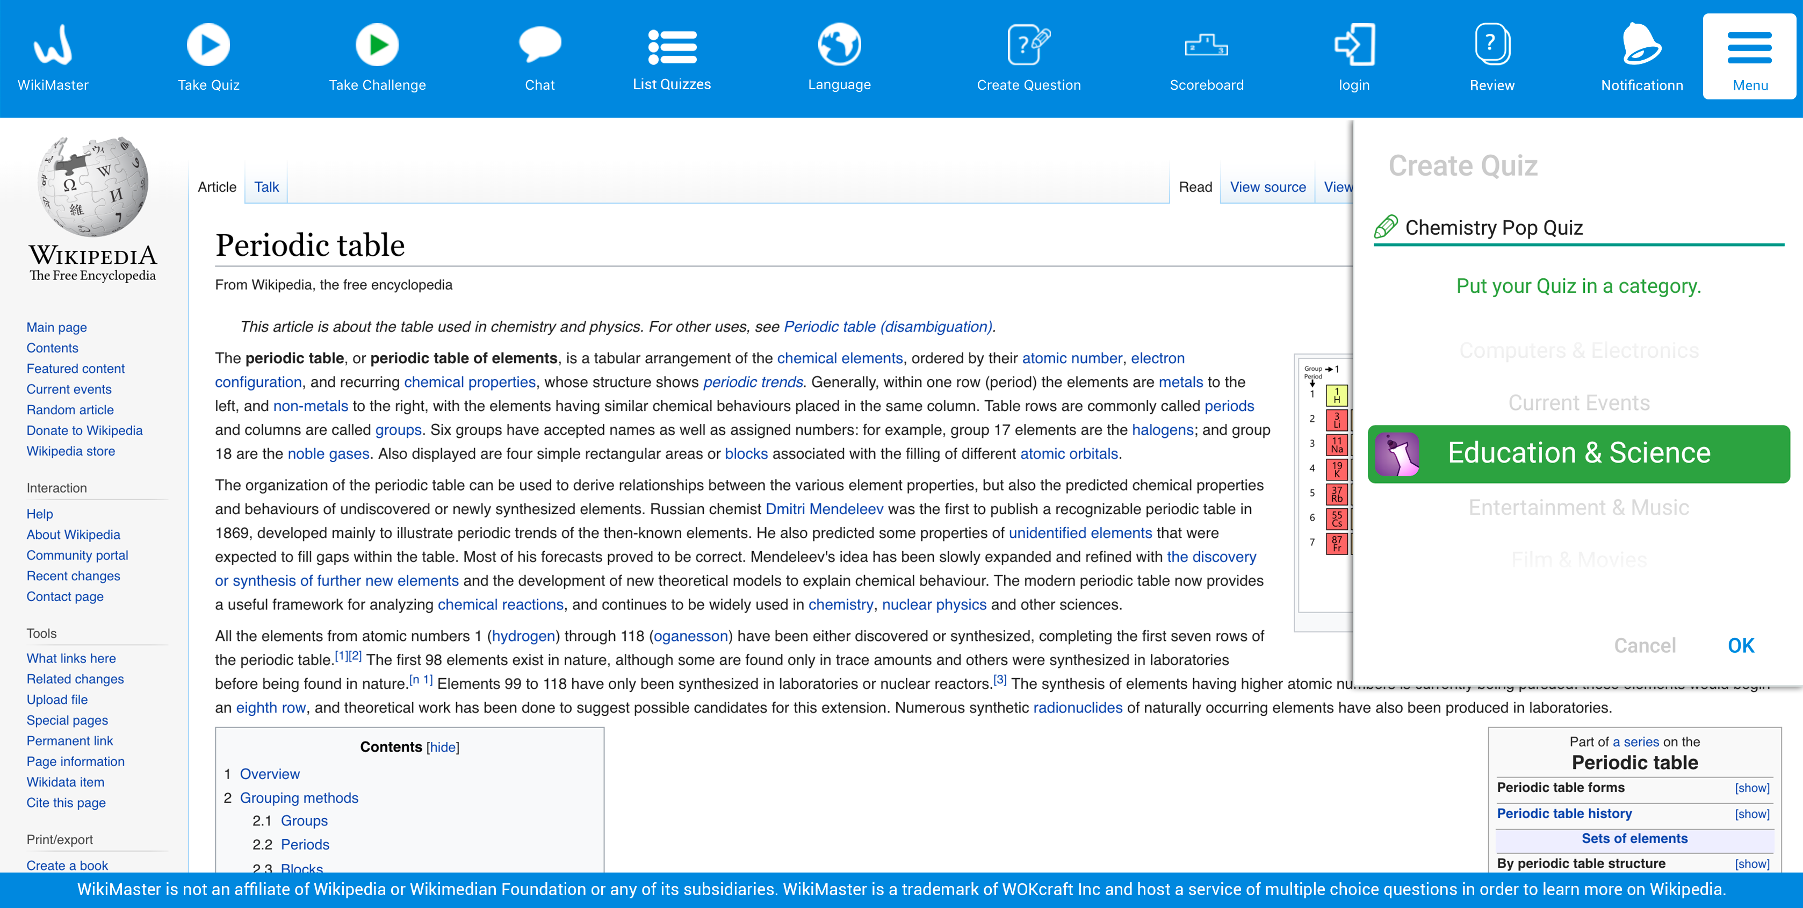
Task: Show the Periodic table forms section
Action: pyautogui.click(x=1751, y=788)
